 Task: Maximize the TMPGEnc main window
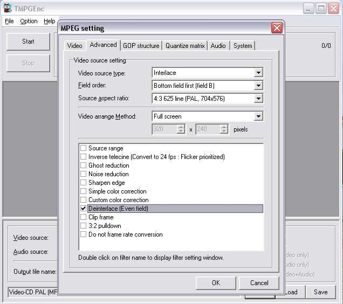[321, 9]
